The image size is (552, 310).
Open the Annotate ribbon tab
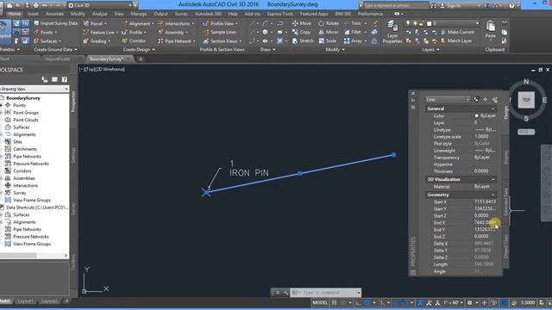pyautogui.click(x=55, y=14)
